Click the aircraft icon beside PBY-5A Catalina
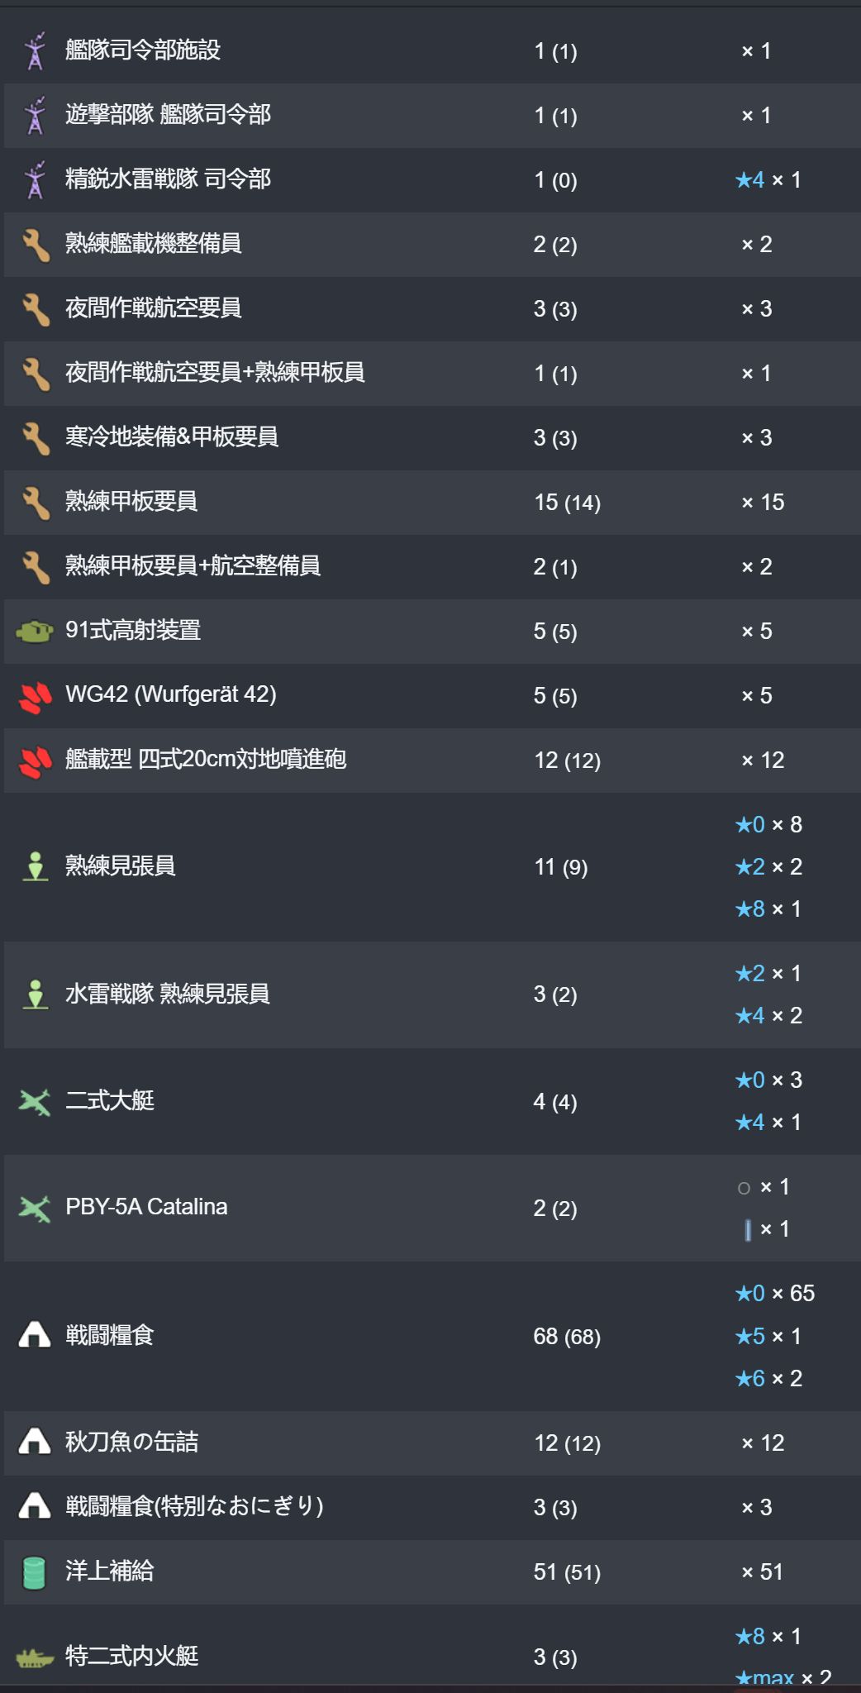This screenshot has height=1693, width=861. [x=35, y=1209]
